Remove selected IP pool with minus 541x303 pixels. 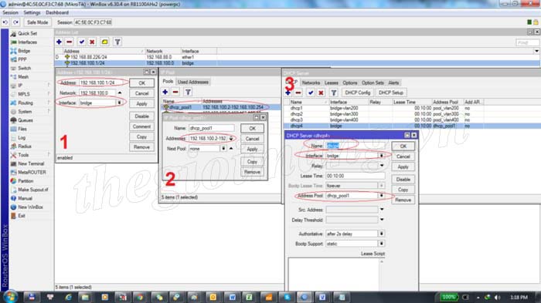click(175, 93)
